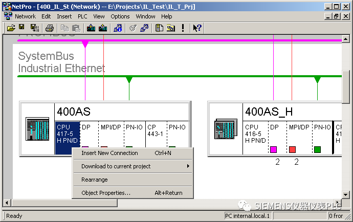Screen dimensions: 353x222
Task: Select the MPI/DP interface in 400AS
Action: 111,134
